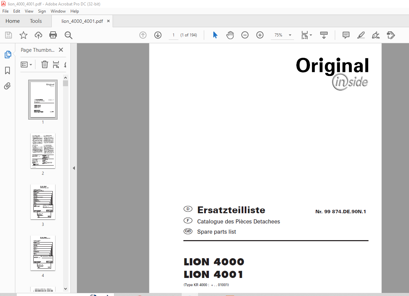
Task: Collapse the navigation pane arrow
Action: point(74,168)
